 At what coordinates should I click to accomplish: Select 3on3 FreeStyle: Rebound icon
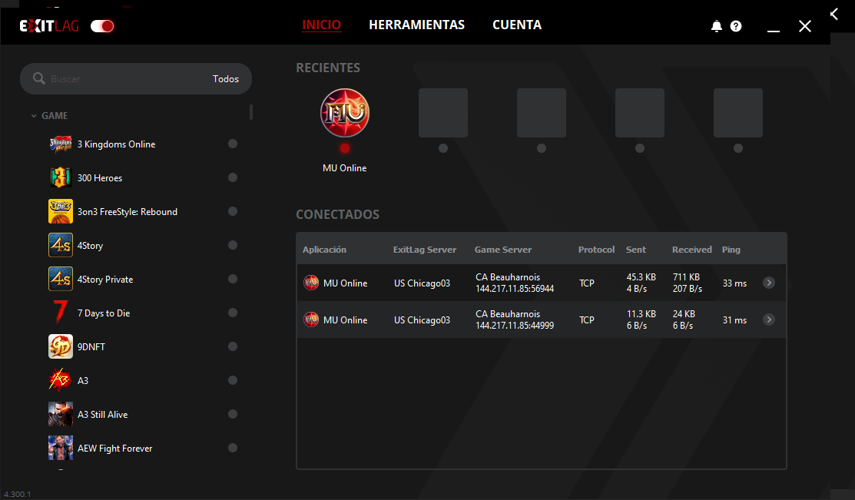[61, 211]
